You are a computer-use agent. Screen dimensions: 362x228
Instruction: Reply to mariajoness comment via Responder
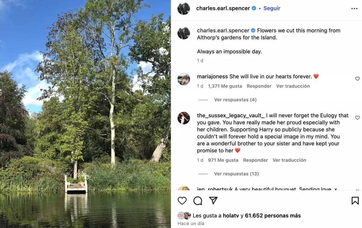point(259,86)
